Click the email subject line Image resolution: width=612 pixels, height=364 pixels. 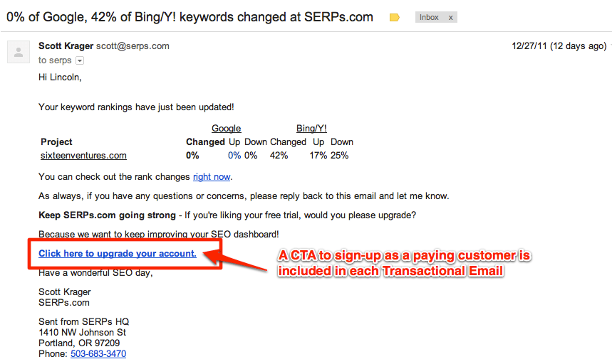coord(190,17)
